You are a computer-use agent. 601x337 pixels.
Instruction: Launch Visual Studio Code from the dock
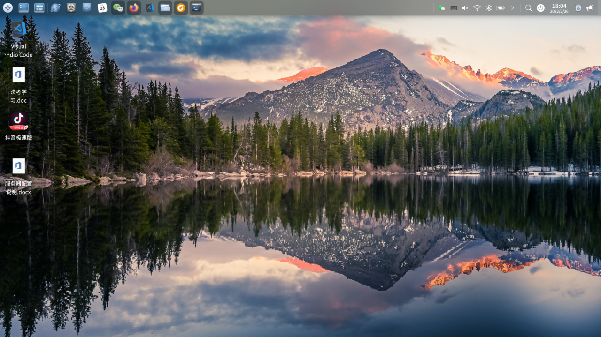coord(149,7)
